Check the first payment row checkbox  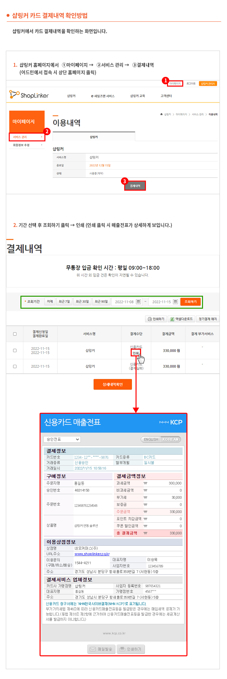tap(15, 351)
